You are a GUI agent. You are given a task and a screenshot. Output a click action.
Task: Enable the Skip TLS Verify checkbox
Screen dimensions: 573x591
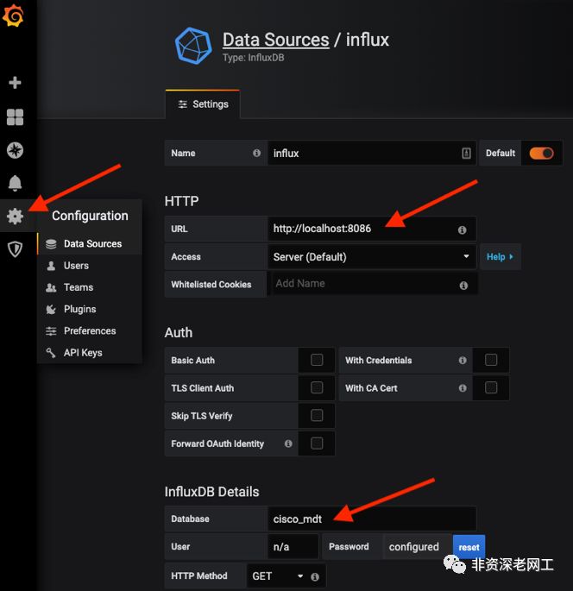coord(317,415)
